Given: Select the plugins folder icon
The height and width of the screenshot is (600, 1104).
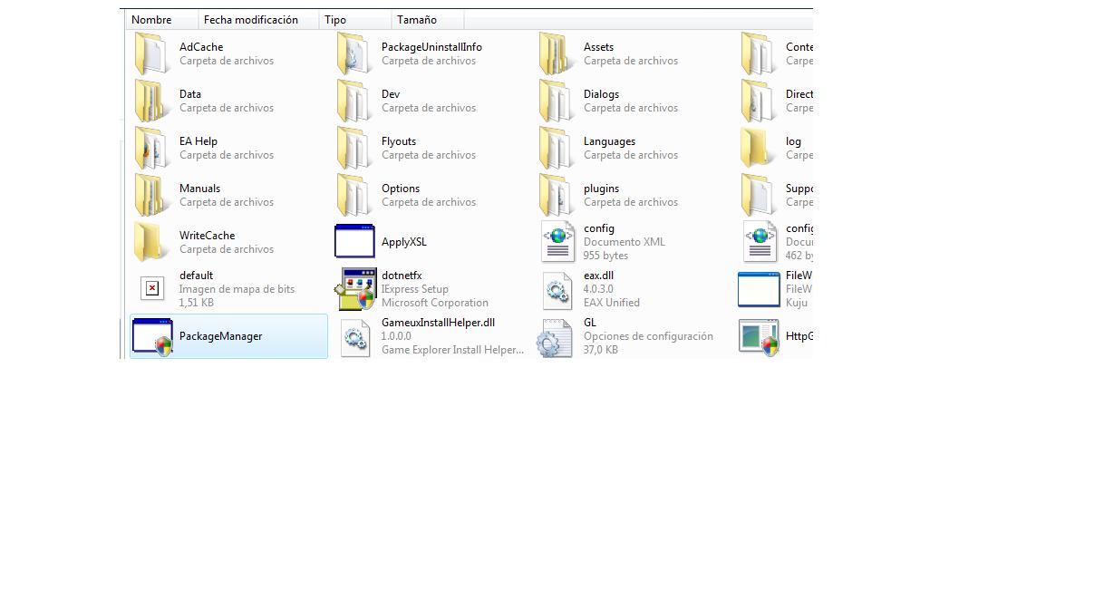Looking at the screenshot, I should pos(556,195).
